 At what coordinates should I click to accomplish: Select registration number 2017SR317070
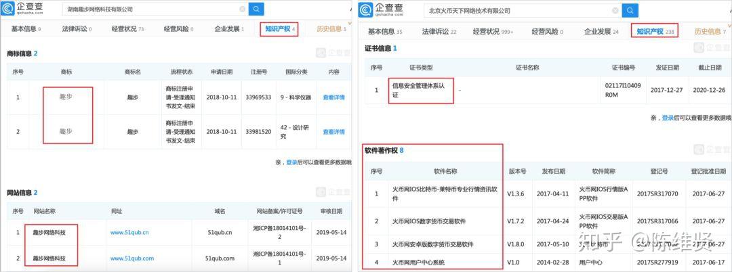[x=657, y=194]
